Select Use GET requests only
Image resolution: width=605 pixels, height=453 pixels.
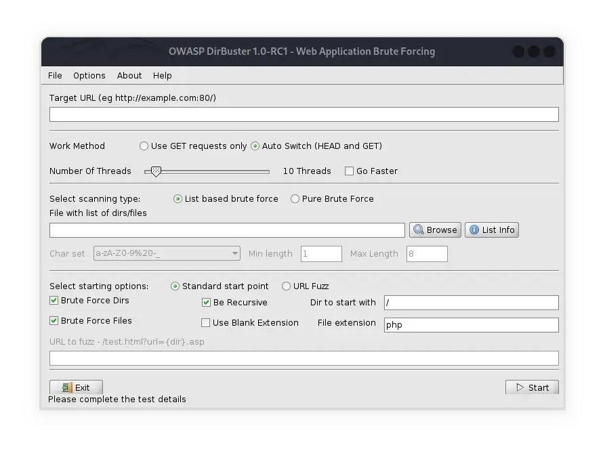point(144,146)
